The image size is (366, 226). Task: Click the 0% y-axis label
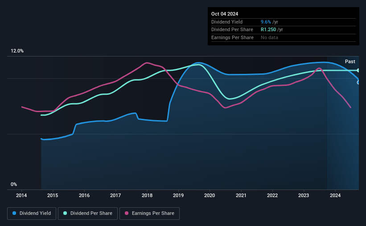(x=14, y=184)
